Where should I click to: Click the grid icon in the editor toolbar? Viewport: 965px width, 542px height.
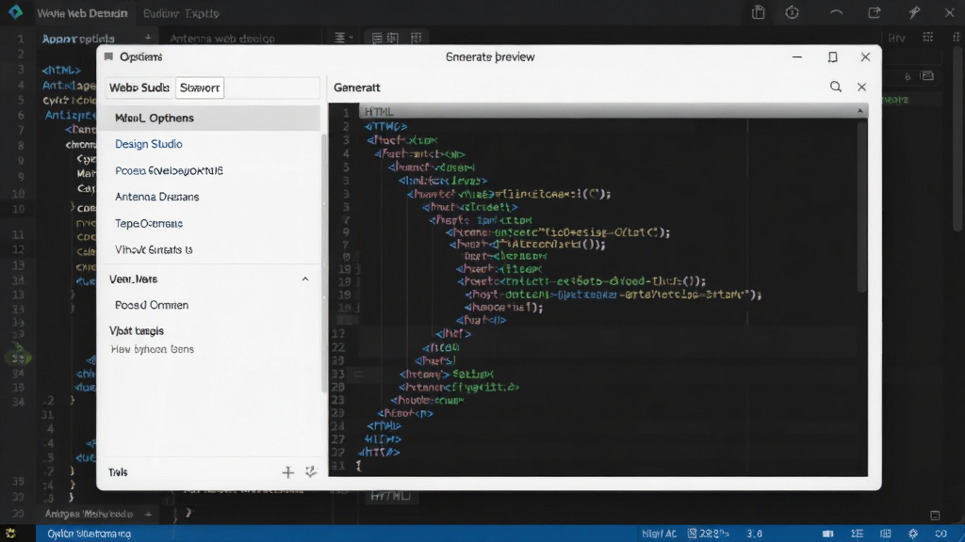coord(416,38)
